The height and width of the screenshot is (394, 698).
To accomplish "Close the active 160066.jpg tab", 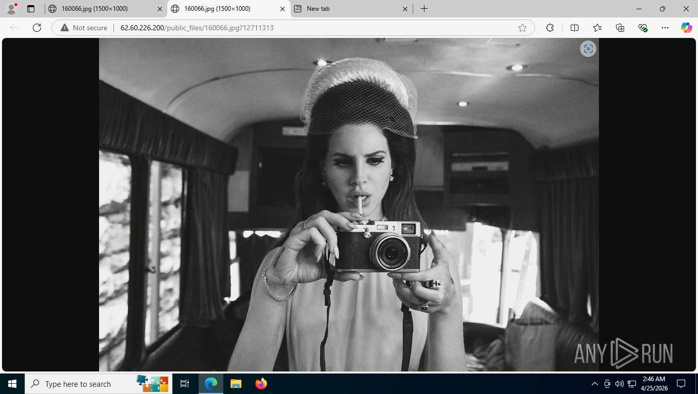I will (282, 9).
